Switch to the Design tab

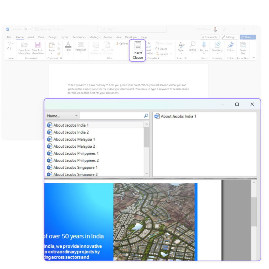tap(52, 37)
